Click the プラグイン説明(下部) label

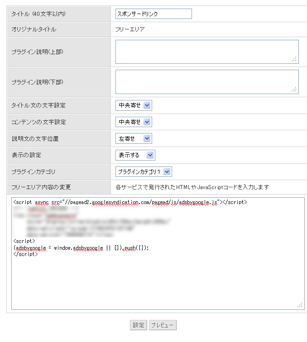click(37, 82)
